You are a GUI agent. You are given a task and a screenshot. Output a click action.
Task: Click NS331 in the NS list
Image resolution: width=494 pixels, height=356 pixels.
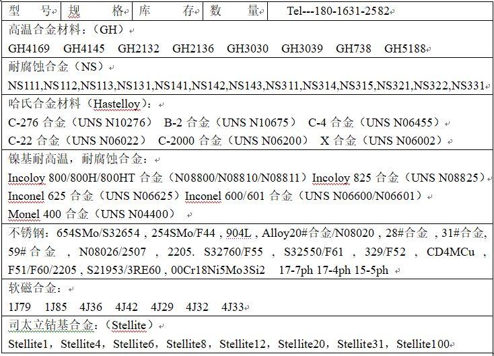click(x=468, y=85)
